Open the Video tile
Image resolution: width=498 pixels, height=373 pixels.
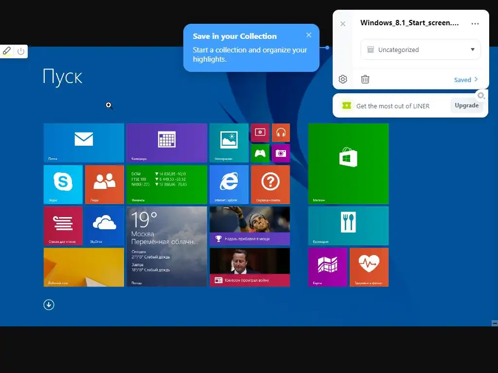coord(260,133)
